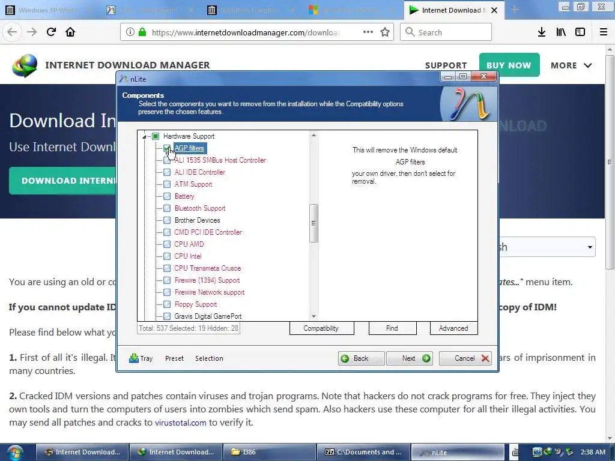Click the Internet Download Manager globe logo
This screenshot has height=461, width=615.
pos(25,65)
